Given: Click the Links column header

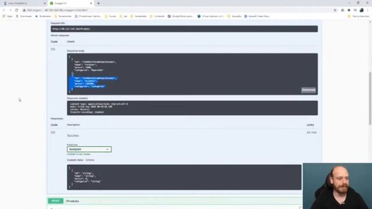Looking at the screenshot, I should tap(310, 125).
